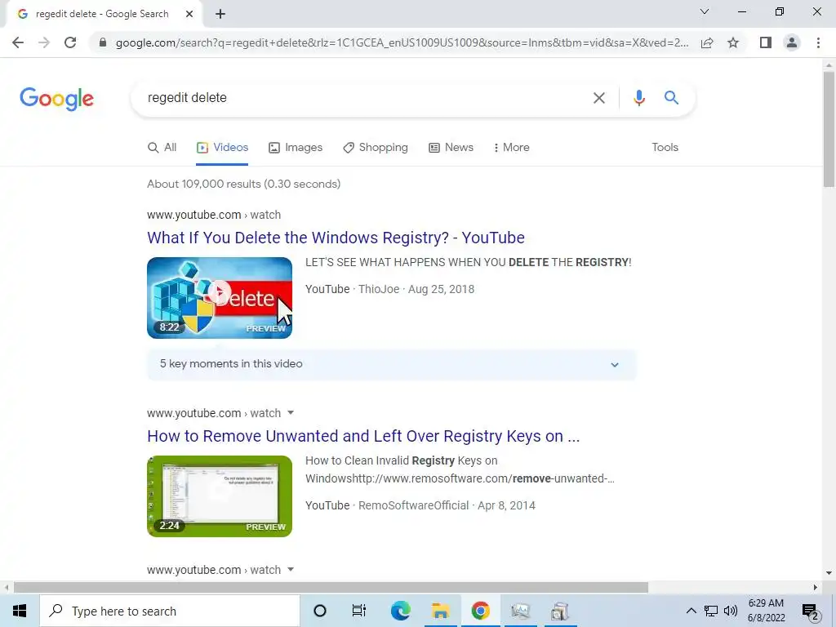Open the last pinned taskbar app icon
Viewport: 836px width, 627px height.
560,611
